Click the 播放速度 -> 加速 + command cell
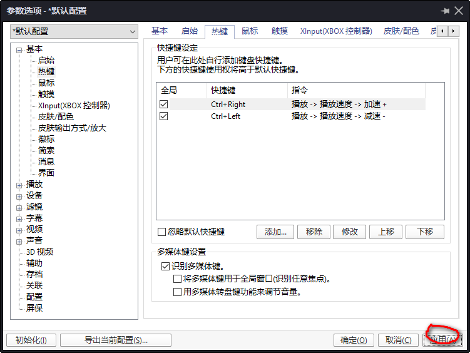470x353 pixels. [x=339, y=105]
